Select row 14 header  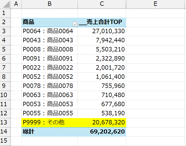(x=5, y=132)
